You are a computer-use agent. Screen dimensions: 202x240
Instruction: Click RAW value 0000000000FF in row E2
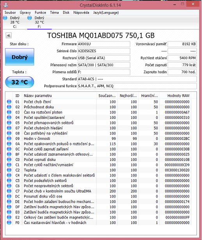177,217
